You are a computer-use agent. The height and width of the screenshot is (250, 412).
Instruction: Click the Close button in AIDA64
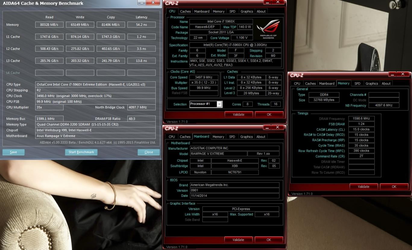click(149, 152)
